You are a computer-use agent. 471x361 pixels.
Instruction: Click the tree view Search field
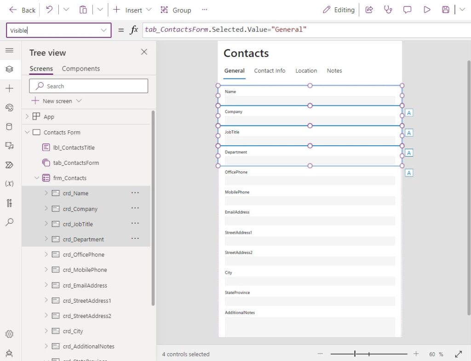click(89, 86)
